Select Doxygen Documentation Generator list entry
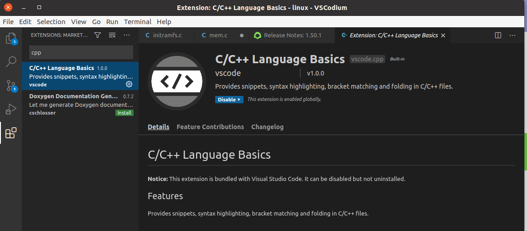The width and height of the screenshot is (527, 231). (x=80, y=104)
